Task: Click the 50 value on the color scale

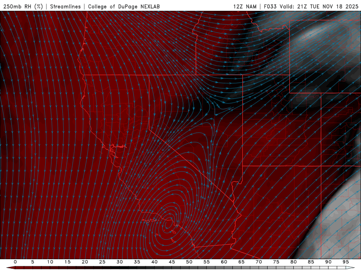Action: [x=189, y=262]
